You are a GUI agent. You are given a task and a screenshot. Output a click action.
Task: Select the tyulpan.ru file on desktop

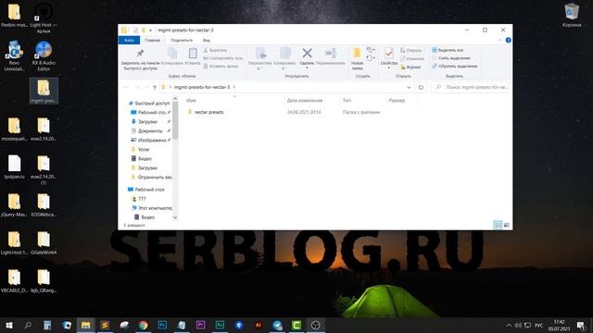[x=15, y=166]
